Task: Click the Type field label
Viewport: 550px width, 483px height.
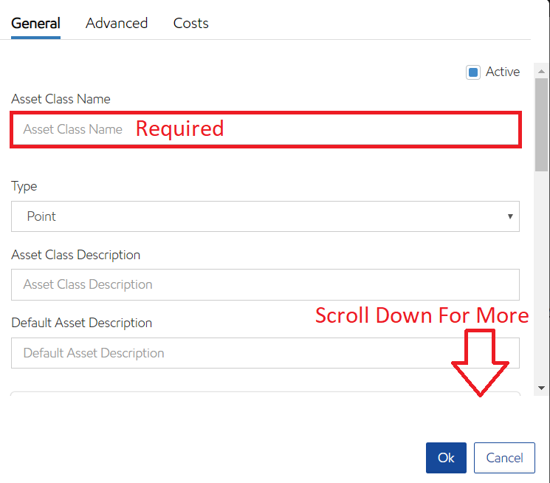Action: click(24, 186)
